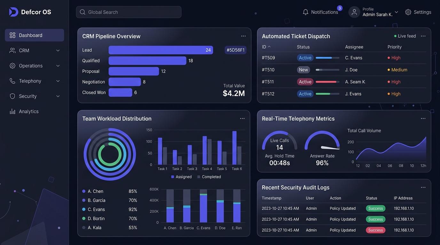Image resolution: width=440 pixels, height=245 pixels.
Task: Click the red Success badge in audit logs
Action: (x=375, y=230)
